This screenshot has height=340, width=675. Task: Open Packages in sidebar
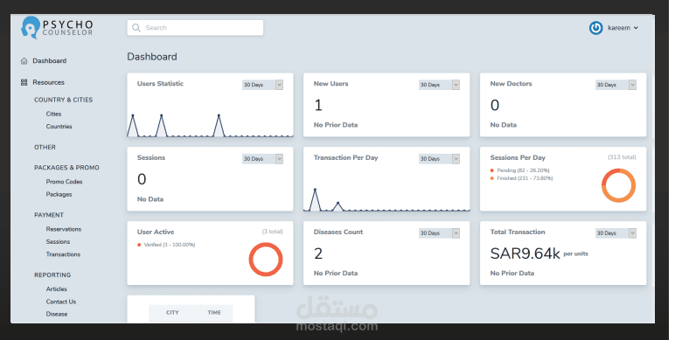59,195
